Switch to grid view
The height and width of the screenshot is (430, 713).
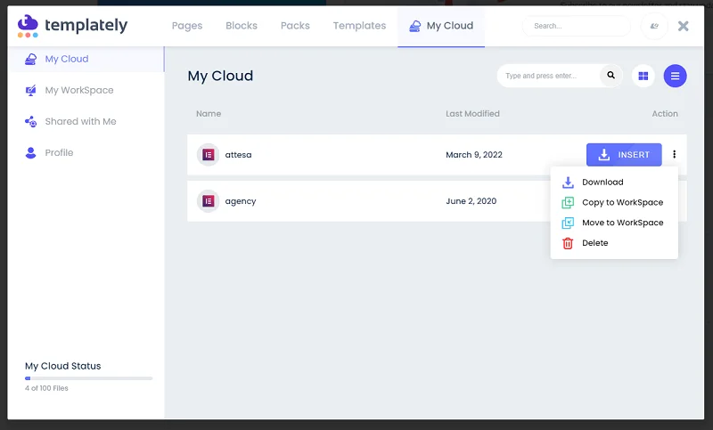pyautogui.click(x=643, y=76)
